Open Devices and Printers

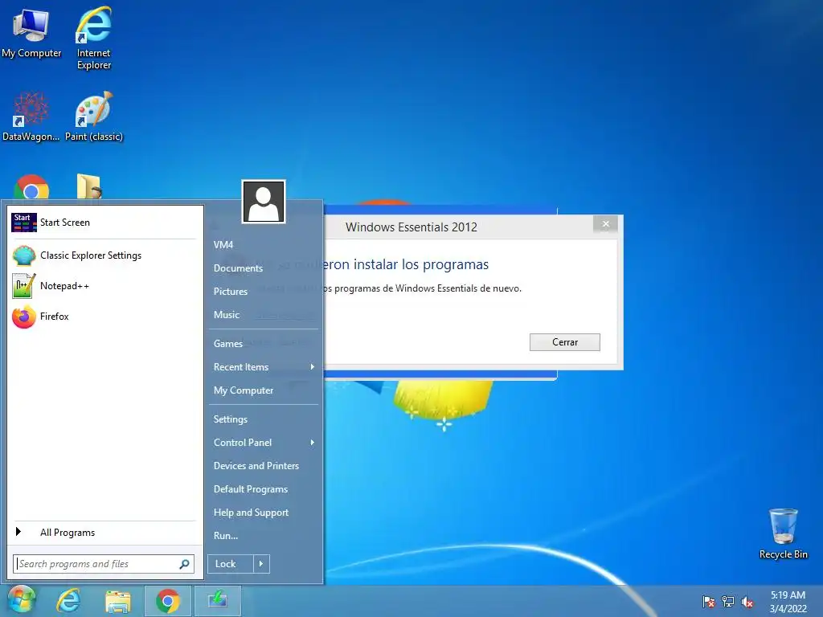pyautogui.click(x=256, y=466)
